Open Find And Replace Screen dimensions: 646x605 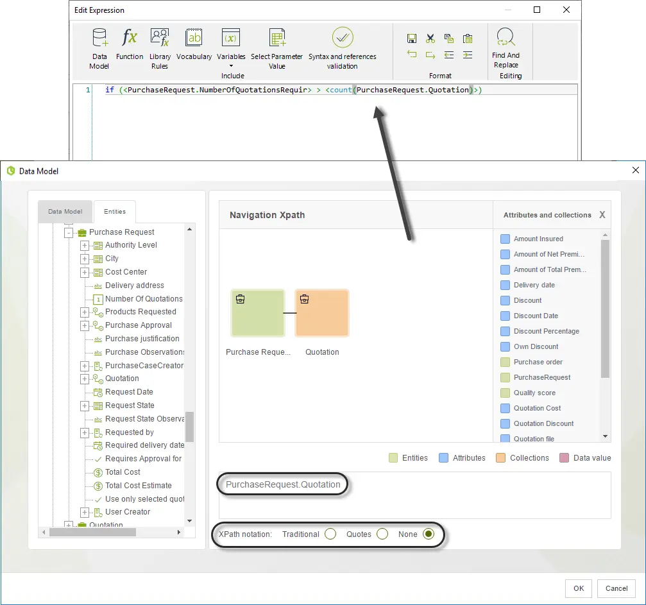point(506,48)
